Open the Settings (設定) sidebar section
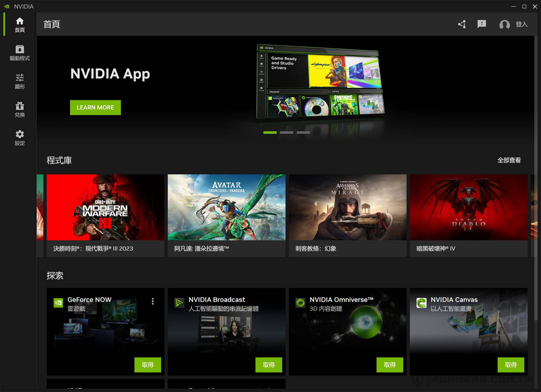The image size is (541, 392). (20, 138)
